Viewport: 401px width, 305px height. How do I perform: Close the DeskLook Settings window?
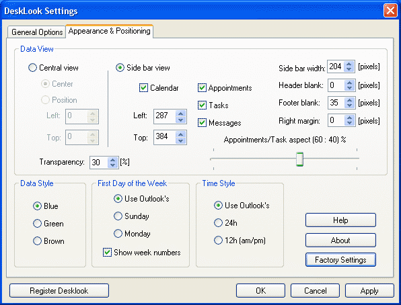[390, 11]
